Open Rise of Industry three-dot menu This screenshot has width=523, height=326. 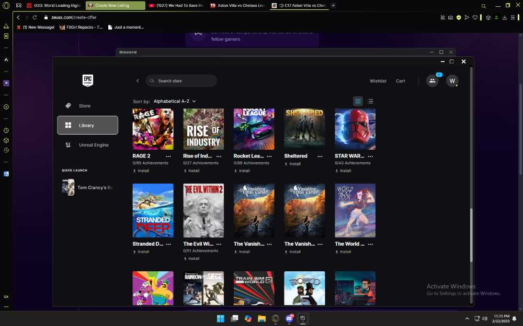coord(219,156)
